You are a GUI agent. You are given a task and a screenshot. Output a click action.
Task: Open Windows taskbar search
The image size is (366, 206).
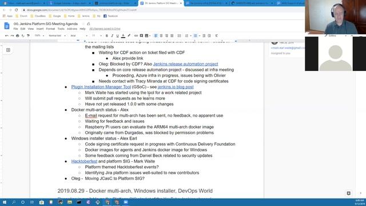pyautogui.click(x=14, y=202)
